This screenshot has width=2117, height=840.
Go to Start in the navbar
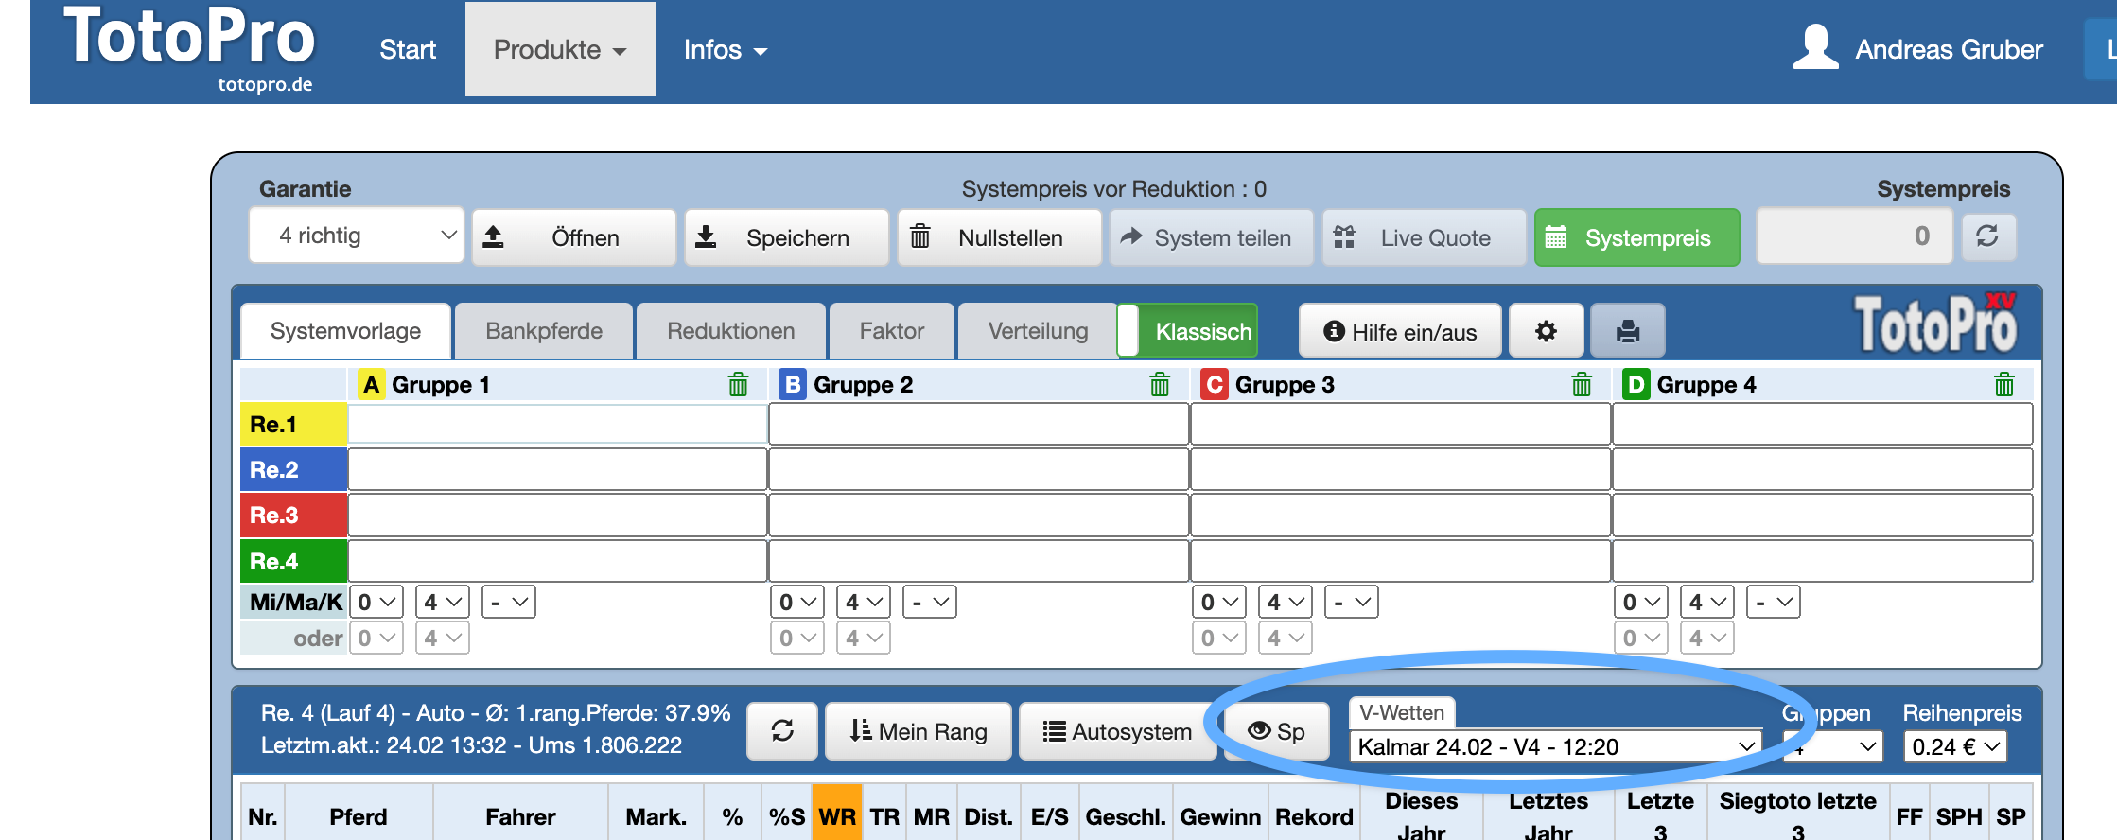tap(408, 49)
